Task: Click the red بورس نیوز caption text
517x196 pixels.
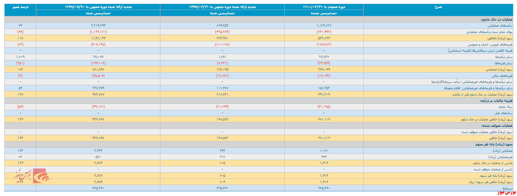Action: [506, 193]
